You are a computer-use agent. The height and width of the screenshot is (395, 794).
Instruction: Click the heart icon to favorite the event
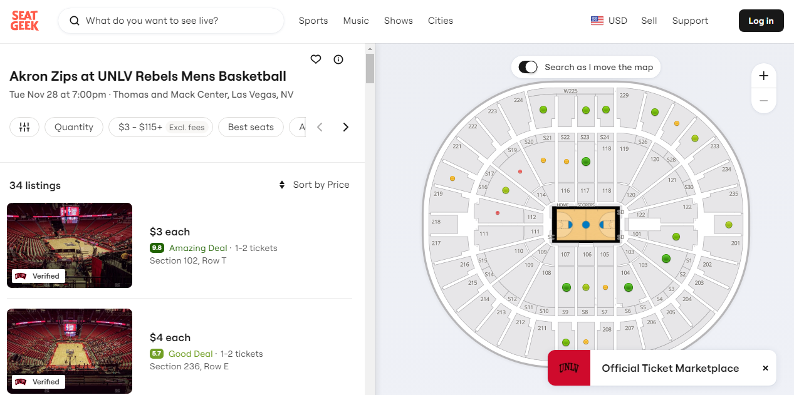316,59
